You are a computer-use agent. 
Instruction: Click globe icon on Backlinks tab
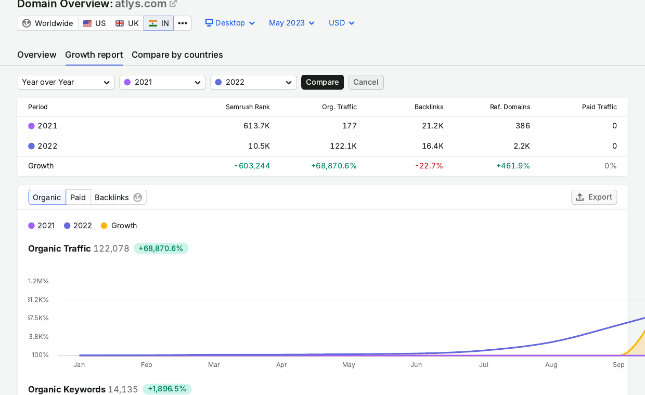(x=138, y=197)
